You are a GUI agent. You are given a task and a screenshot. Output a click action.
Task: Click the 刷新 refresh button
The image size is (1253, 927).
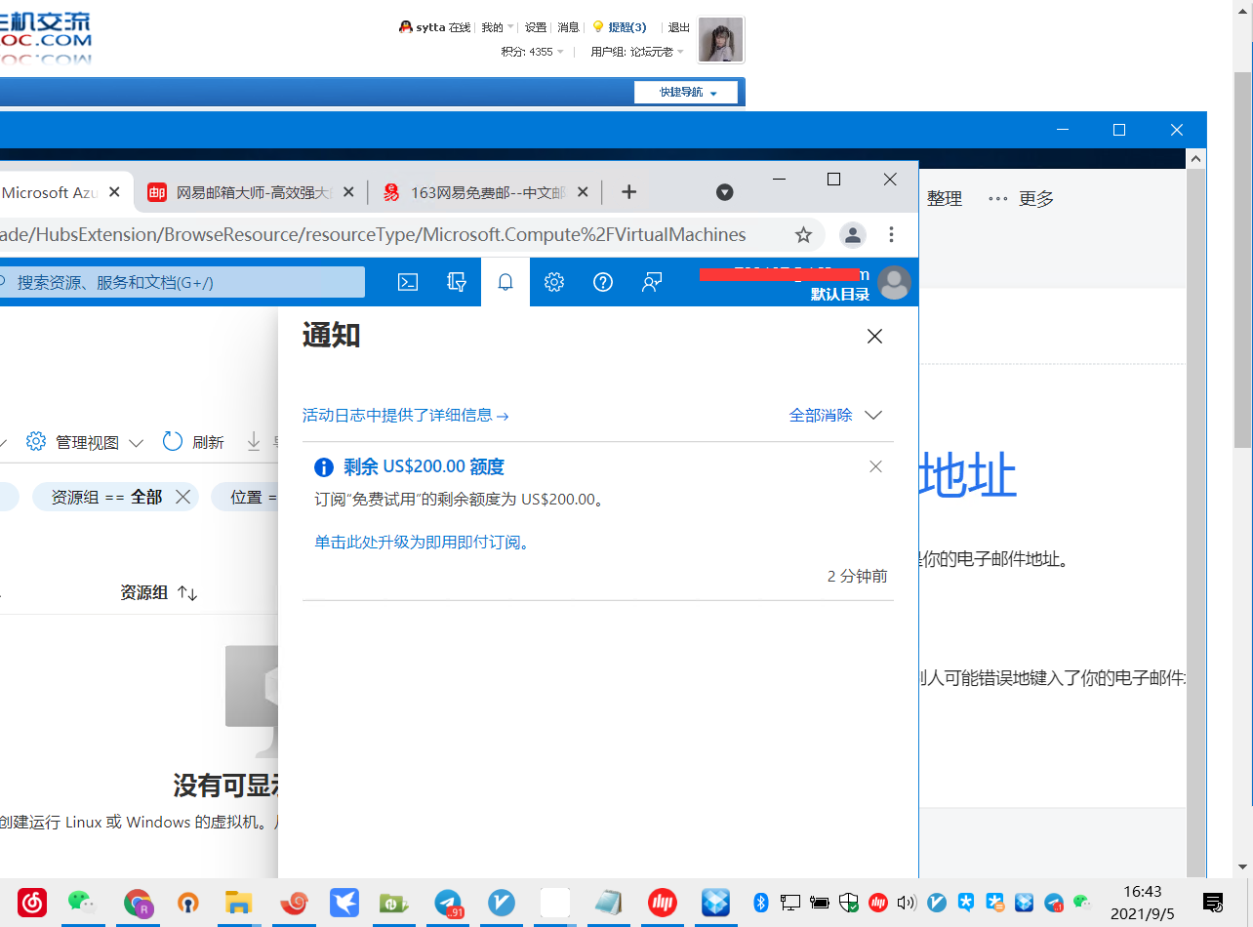193,442
